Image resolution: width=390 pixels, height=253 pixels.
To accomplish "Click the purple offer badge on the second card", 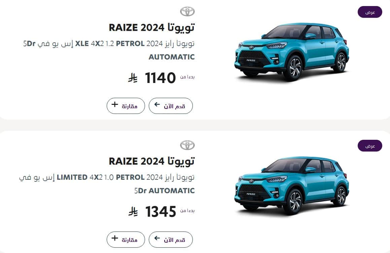I will coord(370,146).
